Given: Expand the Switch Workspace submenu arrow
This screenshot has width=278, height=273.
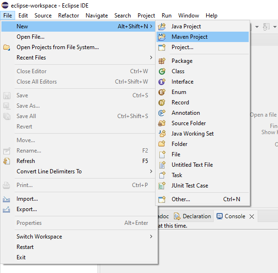Looking at the screenshot, I should 151,237.
